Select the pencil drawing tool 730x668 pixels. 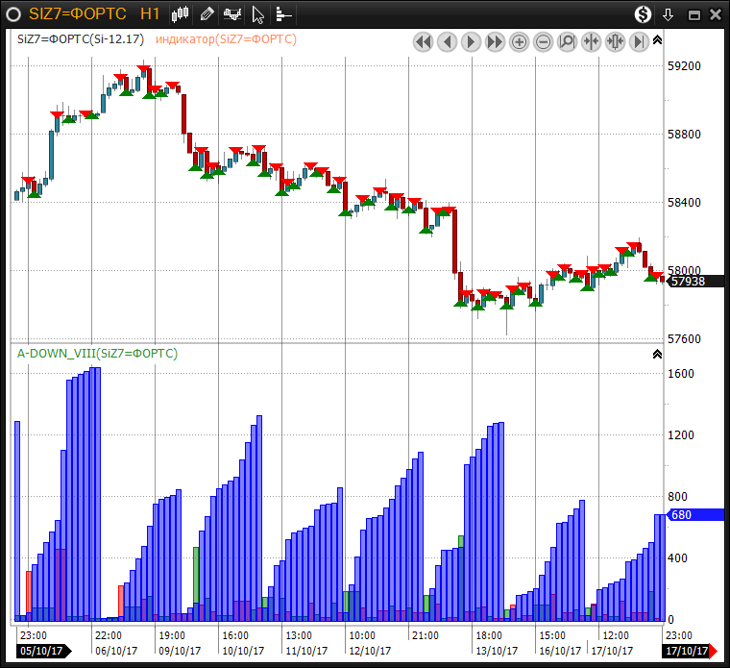point(207,13)
